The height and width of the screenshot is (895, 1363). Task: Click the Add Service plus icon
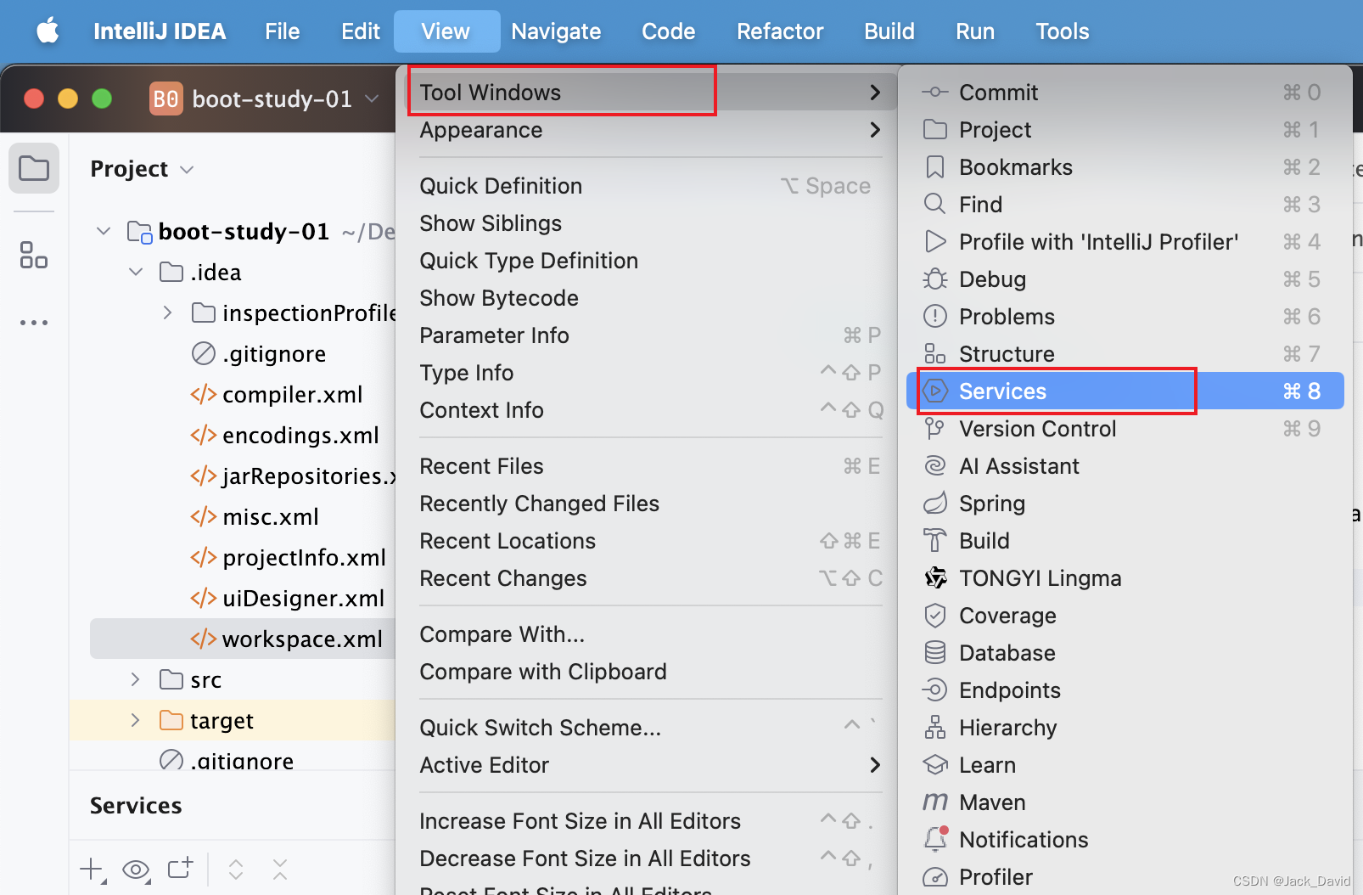pyautogui.click(x=92, y=870)
